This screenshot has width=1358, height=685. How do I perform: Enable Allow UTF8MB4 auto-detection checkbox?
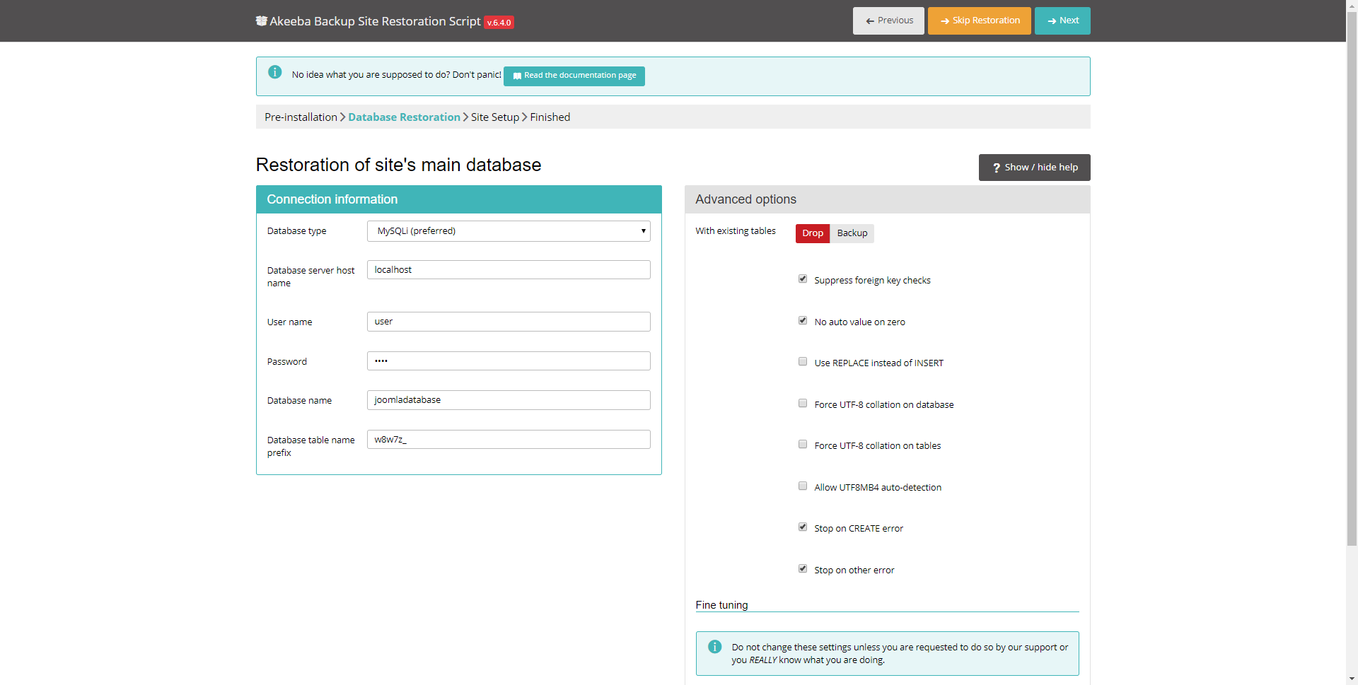click(x=803, y=486)
